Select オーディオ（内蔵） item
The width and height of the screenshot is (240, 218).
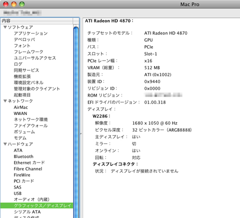31,199
